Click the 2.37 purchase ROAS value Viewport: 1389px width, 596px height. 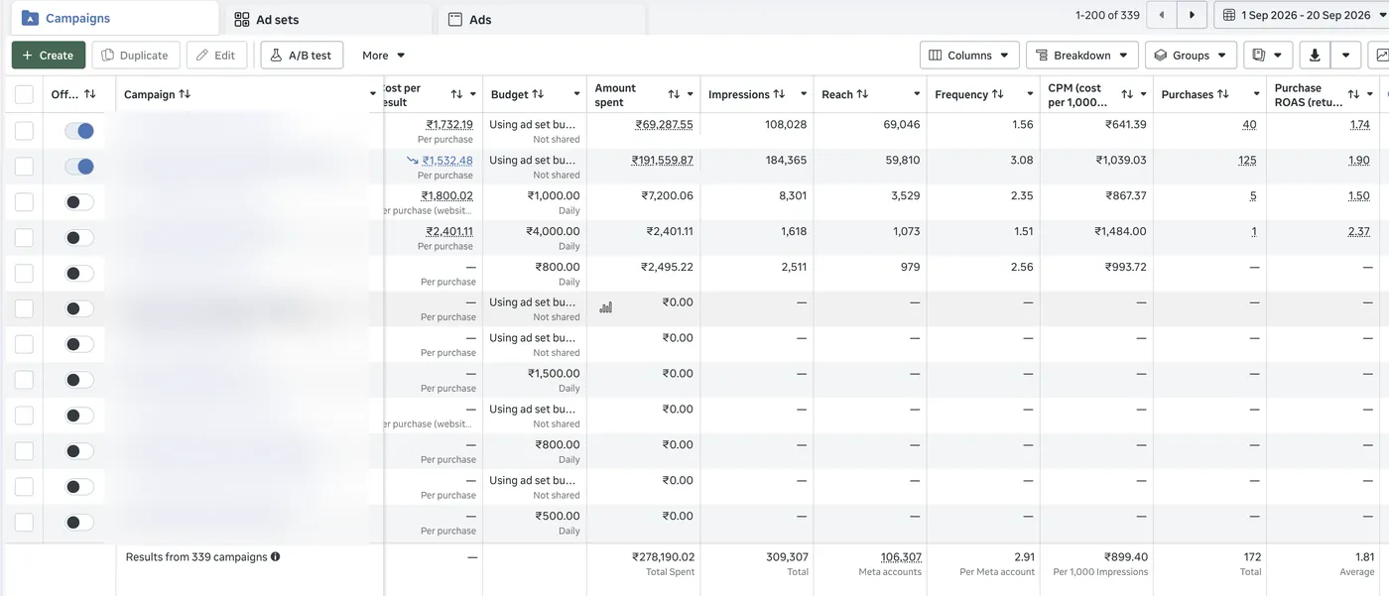[1359, 231]
